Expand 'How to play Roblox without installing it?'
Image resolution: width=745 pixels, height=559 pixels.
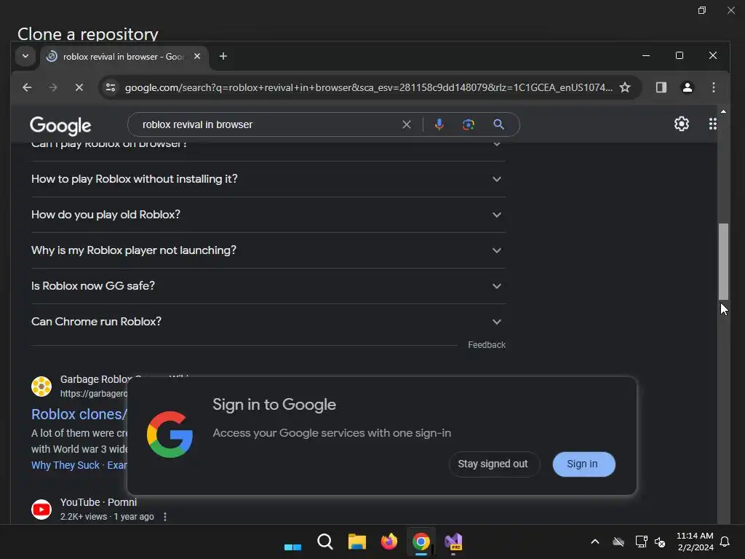click(x=268, y=179)
